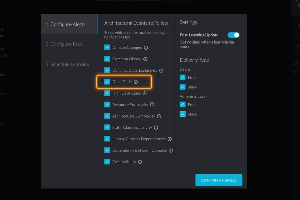Viewport: 300px width, 200px height.
Task: Click info icon next to Domain Changes
Action: 146,47
